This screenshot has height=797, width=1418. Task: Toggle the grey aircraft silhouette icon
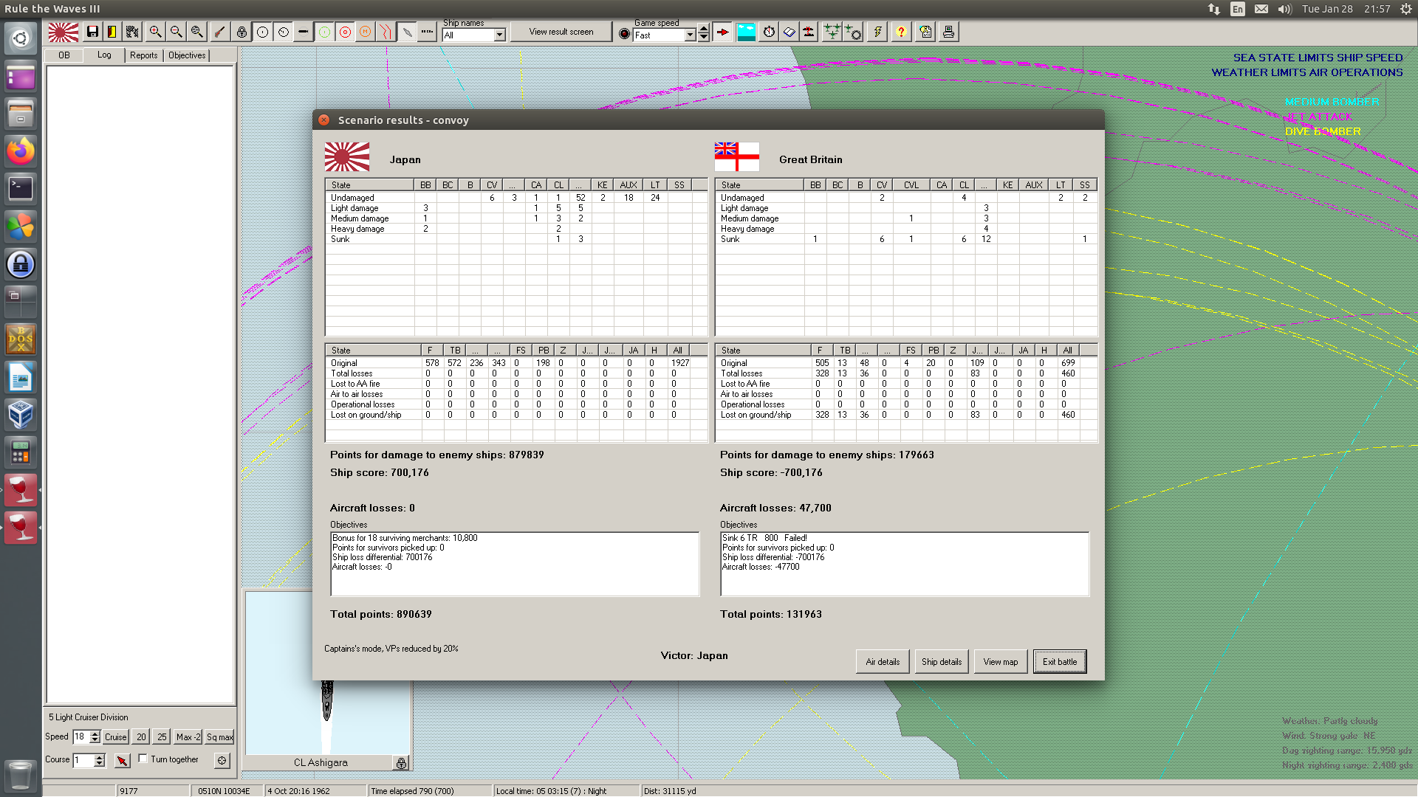[407, 32]
